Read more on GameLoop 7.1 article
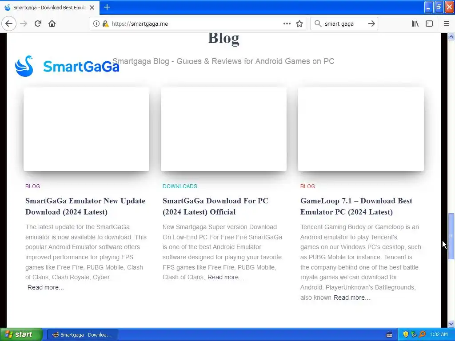Viewport: 455px width, 341px height. coord(352,297)
